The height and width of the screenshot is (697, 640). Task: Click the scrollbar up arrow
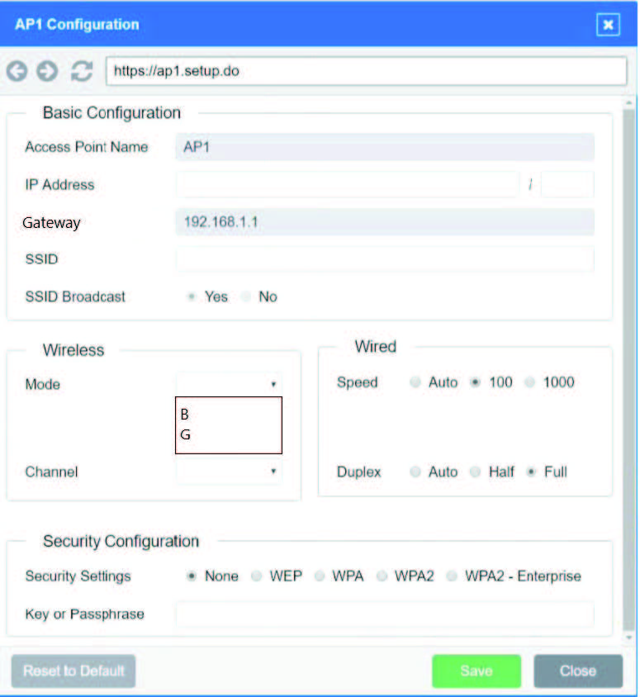click(x=628, y=103)
